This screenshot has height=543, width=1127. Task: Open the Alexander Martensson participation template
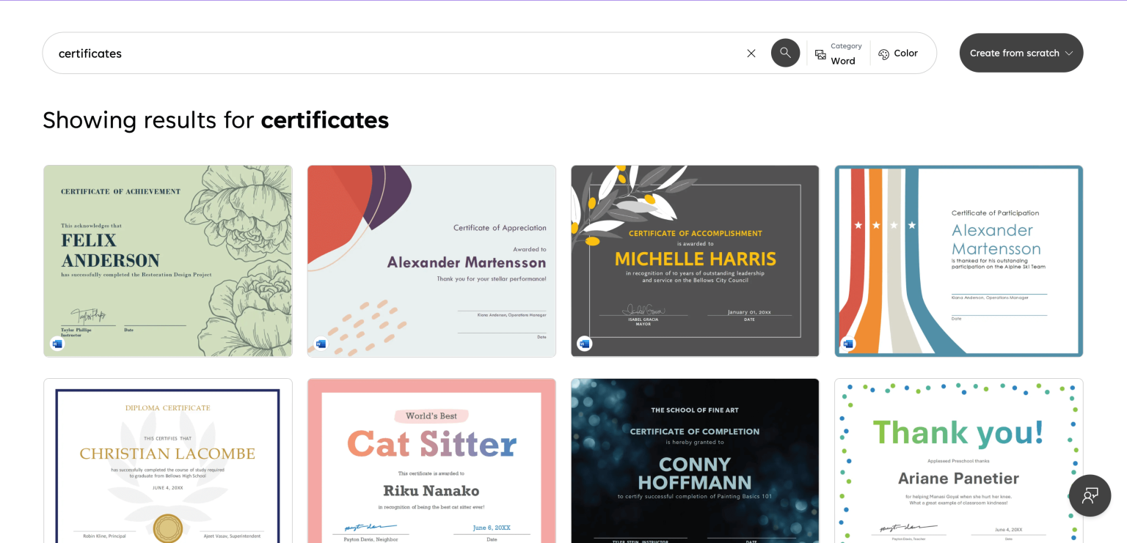click(958, 261)
